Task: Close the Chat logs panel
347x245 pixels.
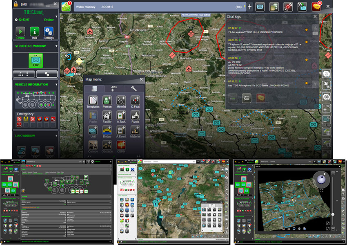Action: coord(315,17)
